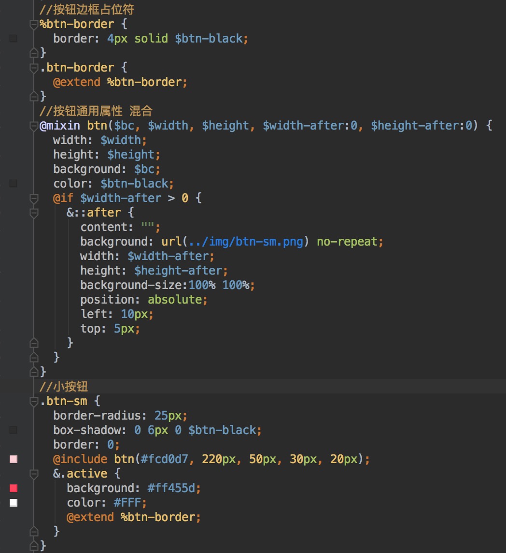
Task: Open the white #FFF gutter color swatch
Action: click(x=14, y=503)
